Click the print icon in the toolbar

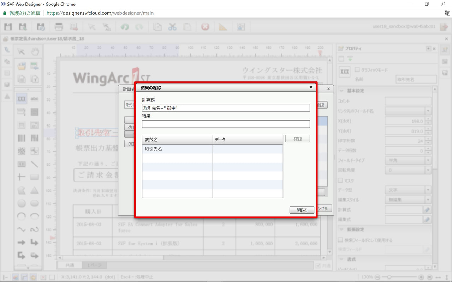[x=59, y=27]
